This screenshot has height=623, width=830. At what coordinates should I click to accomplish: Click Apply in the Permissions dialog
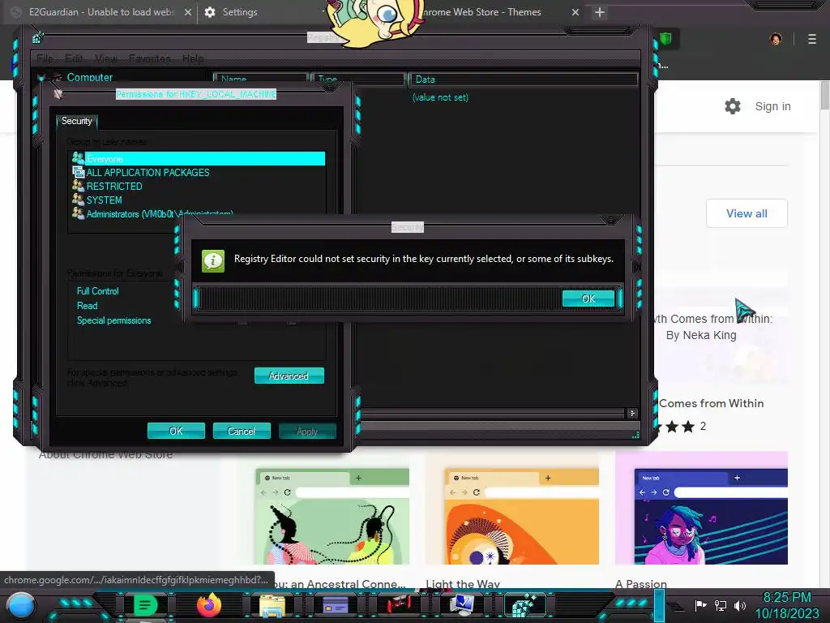click(x=307, y=431)
